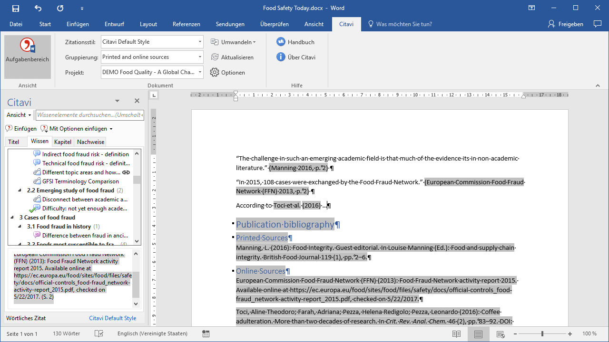Open the Handbuch manual

[x=295, y=42]
